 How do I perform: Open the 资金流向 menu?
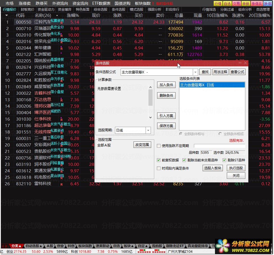80,3
